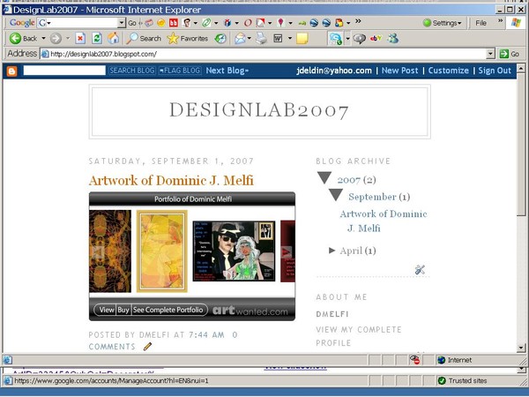Click the FLAG BLOG button
529x397 pixels.
click(180, 71)
